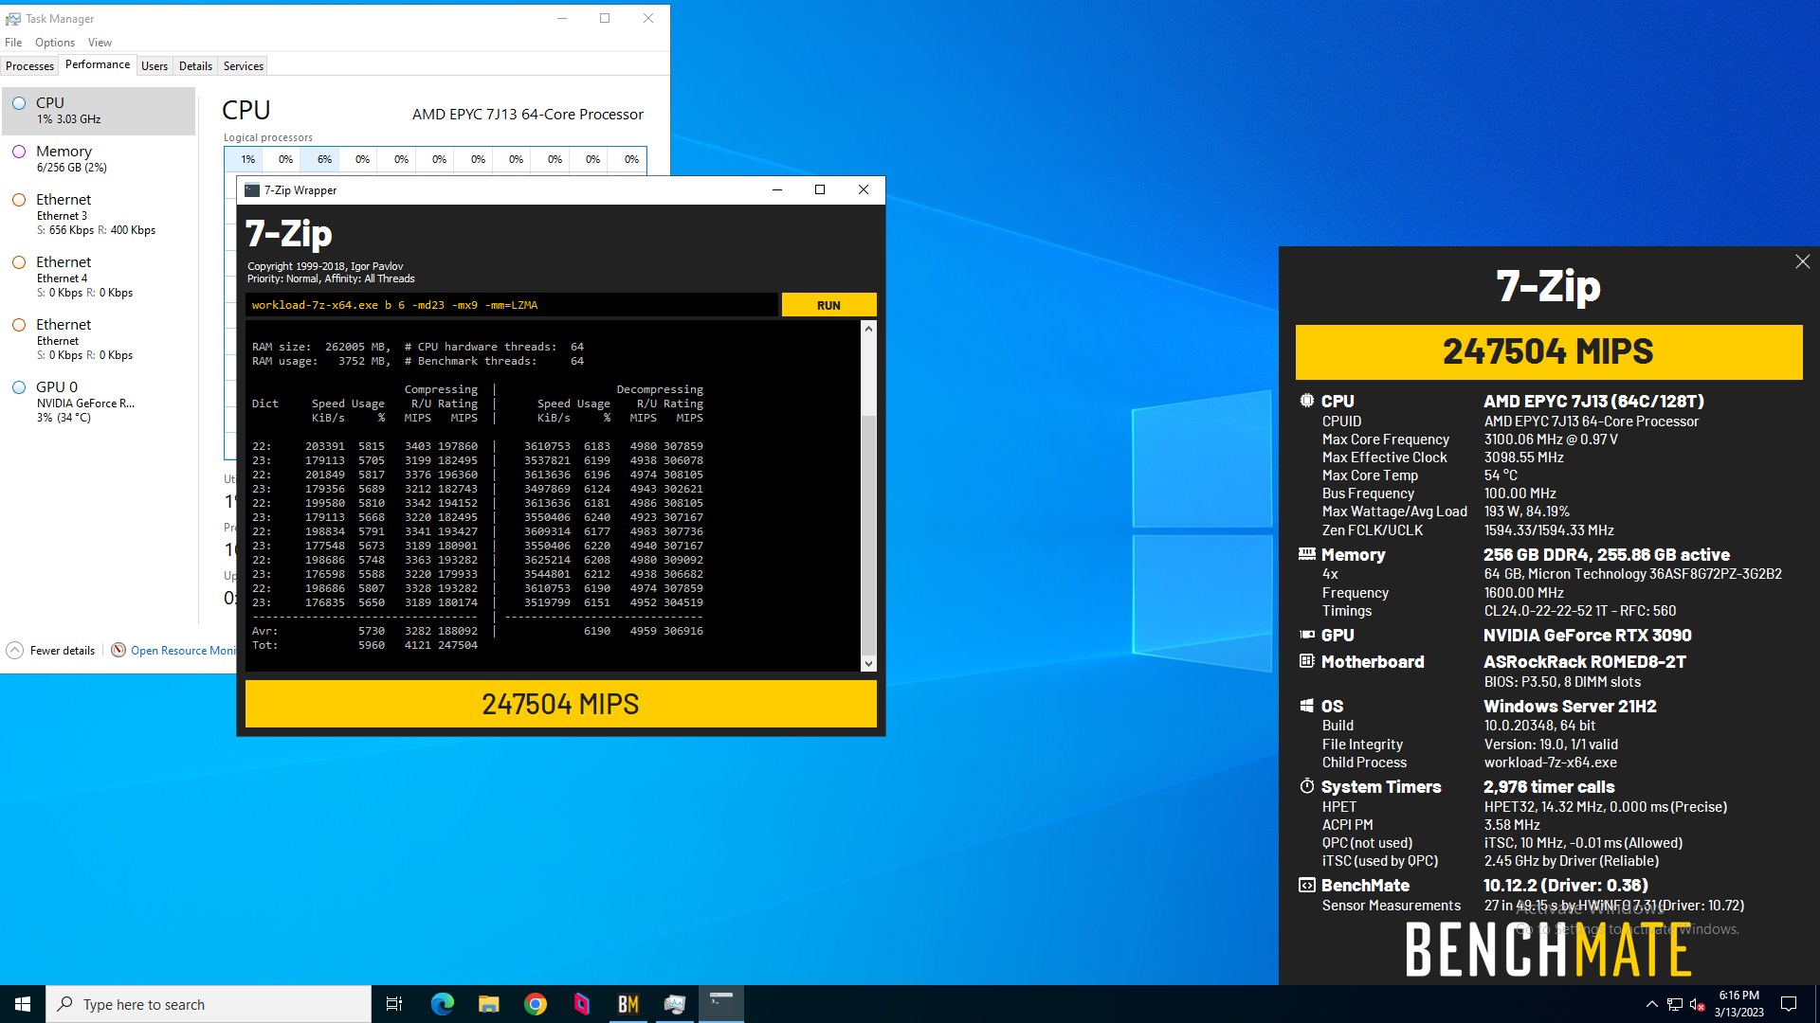Open the pink app icon on taskbar
The image size is (1820, 1023).
pyautogui.click(x=582, y=1004)
